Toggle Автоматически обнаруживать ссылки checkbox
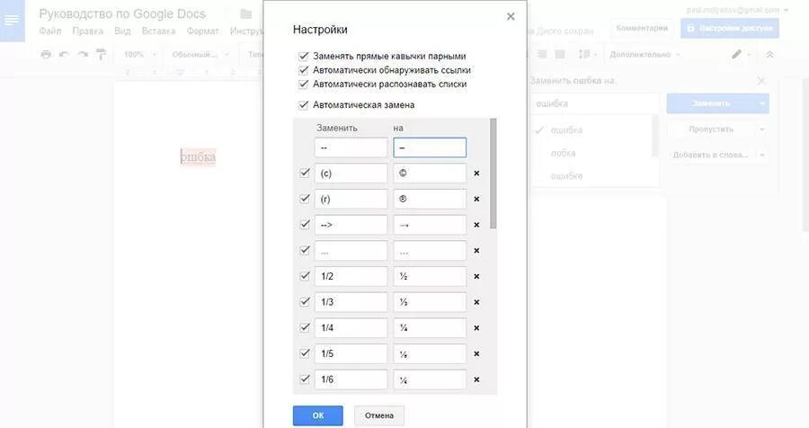Viewport: 809px width, 428px height. coord(303,70)
